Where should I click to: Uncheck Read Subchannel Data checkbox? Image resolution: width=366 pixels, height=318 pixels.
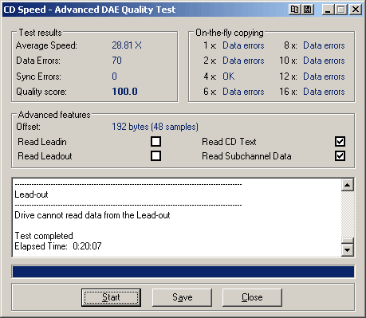coord(340,156)
